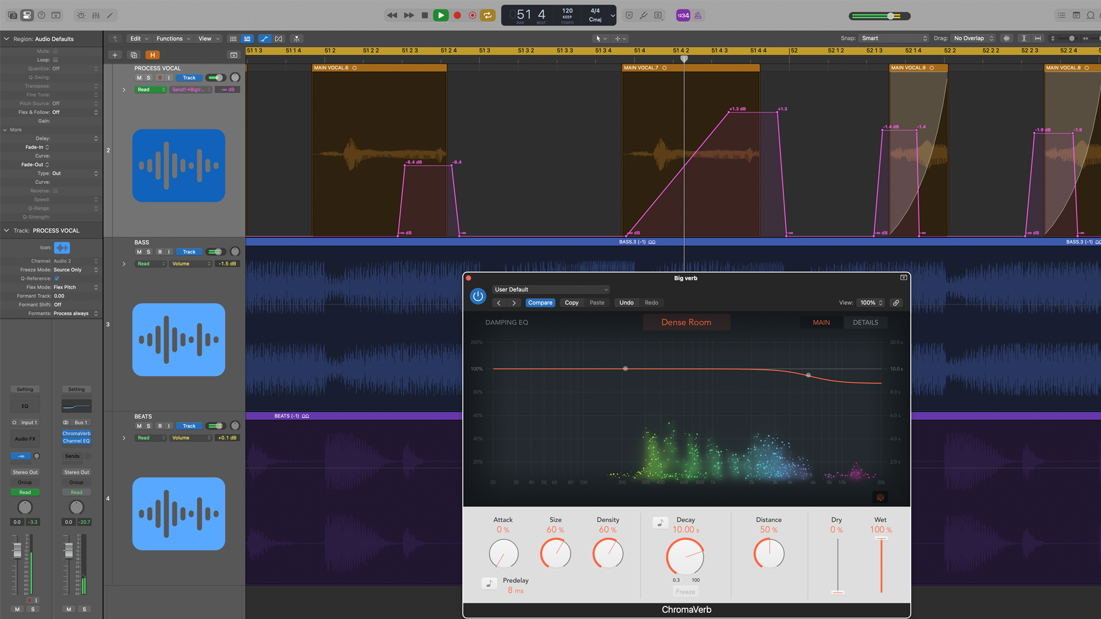Toggle Flex view button in tracks toolbar
Image resolution: width=1101 pixels, height=619 pixels.
279,38
